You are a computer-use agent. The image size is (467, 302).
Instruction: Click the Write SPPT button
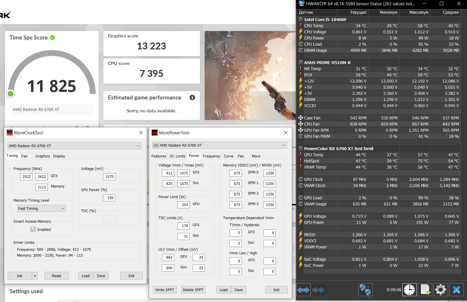(x=165, y=290)
